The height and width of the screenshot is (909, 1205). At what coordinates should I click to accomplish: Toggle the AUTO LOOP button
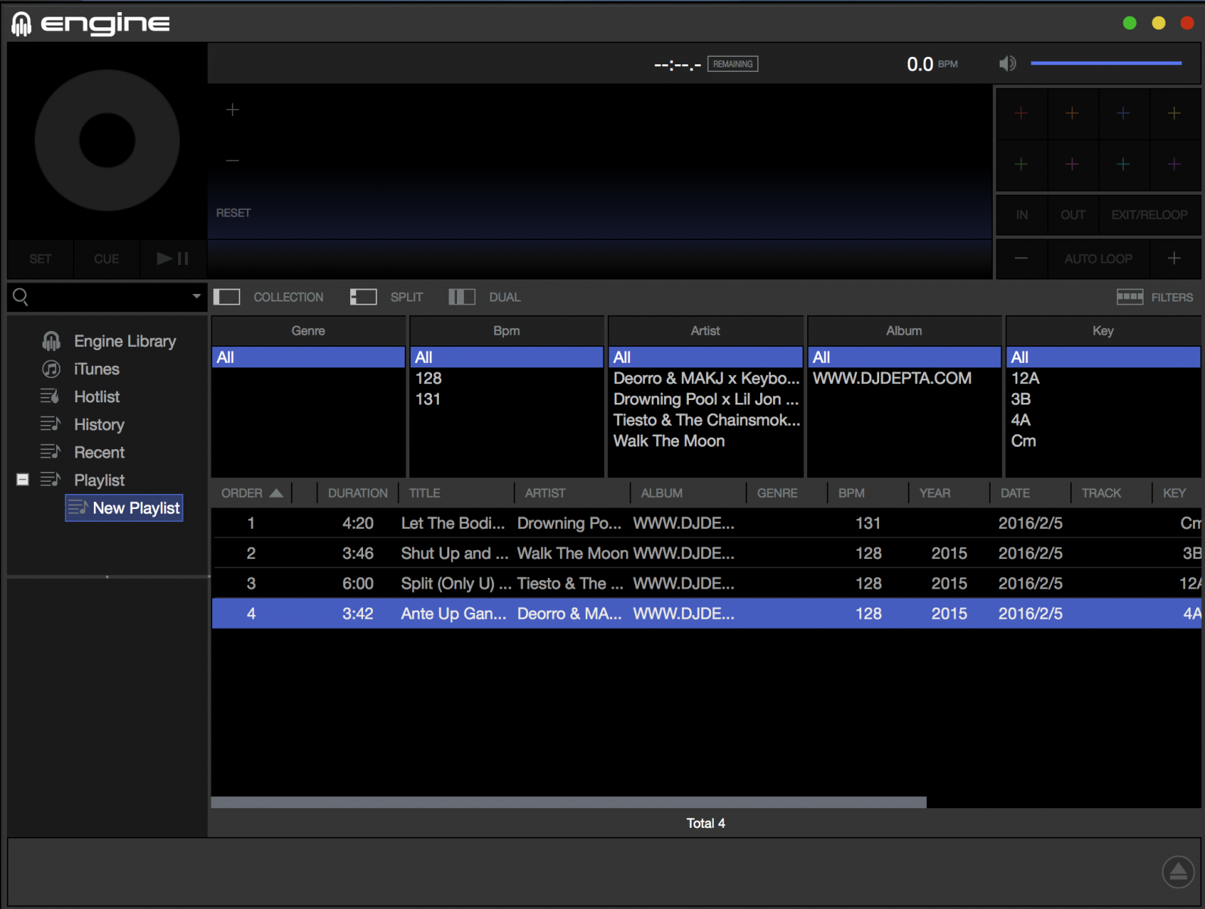click(x=1098, y=258)
